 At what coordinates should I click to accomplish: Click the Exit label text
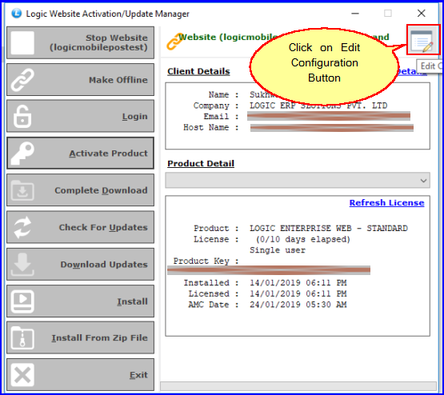pos(138,375)
